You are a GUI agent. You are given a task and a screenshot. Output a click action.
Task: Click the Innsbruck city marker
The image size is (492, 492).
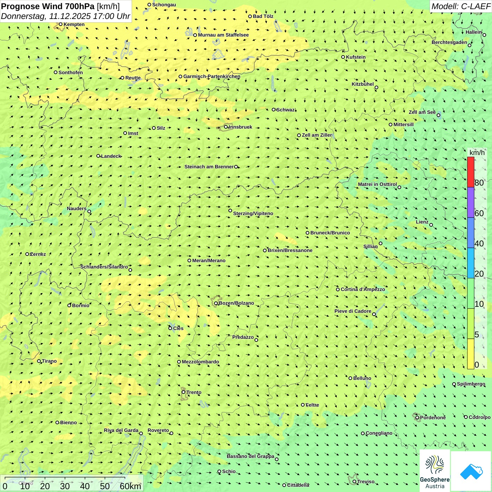point(226,127)
